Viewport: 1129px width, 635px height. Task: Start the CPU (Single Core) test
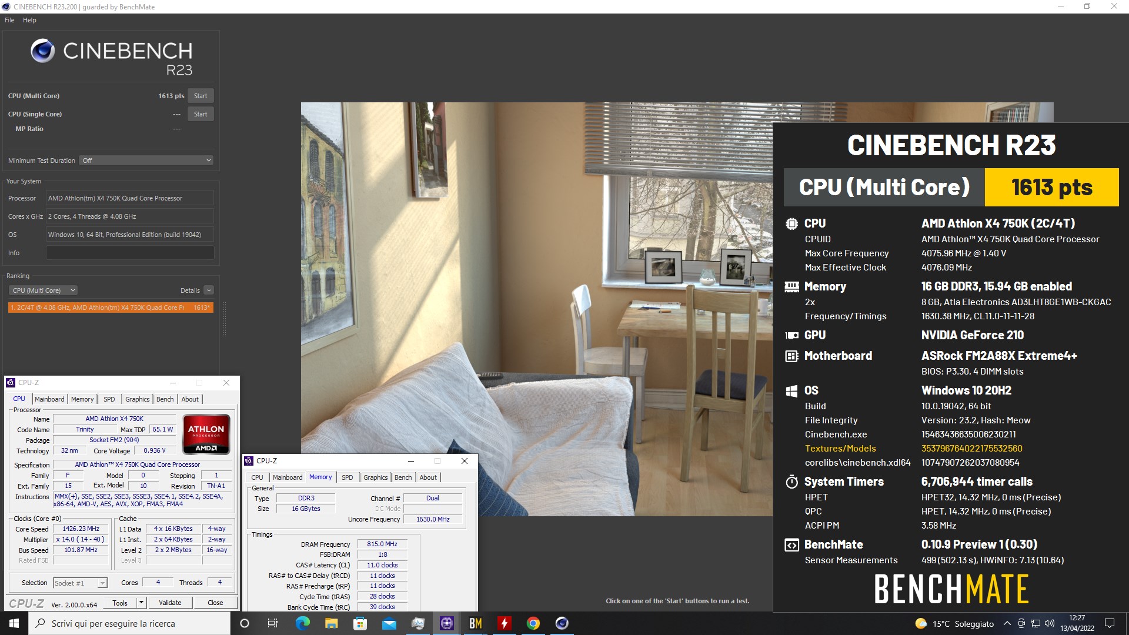(201, 114)
